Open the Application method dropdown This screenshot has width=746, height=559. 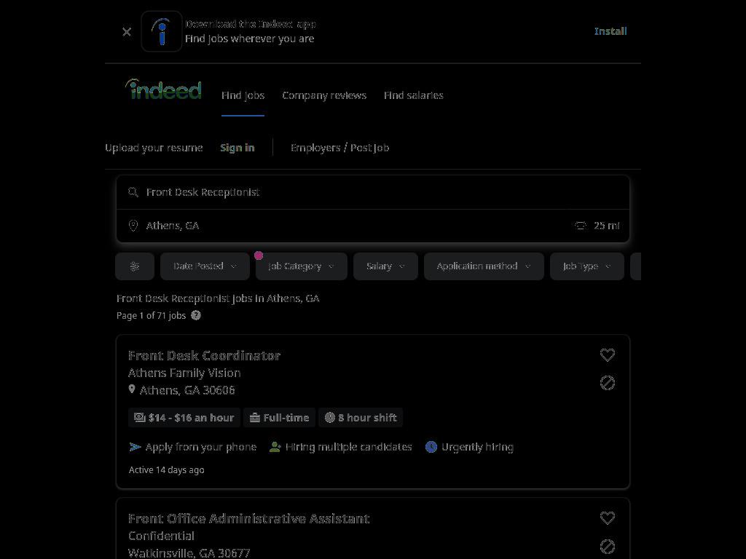[x=484, y=266]
